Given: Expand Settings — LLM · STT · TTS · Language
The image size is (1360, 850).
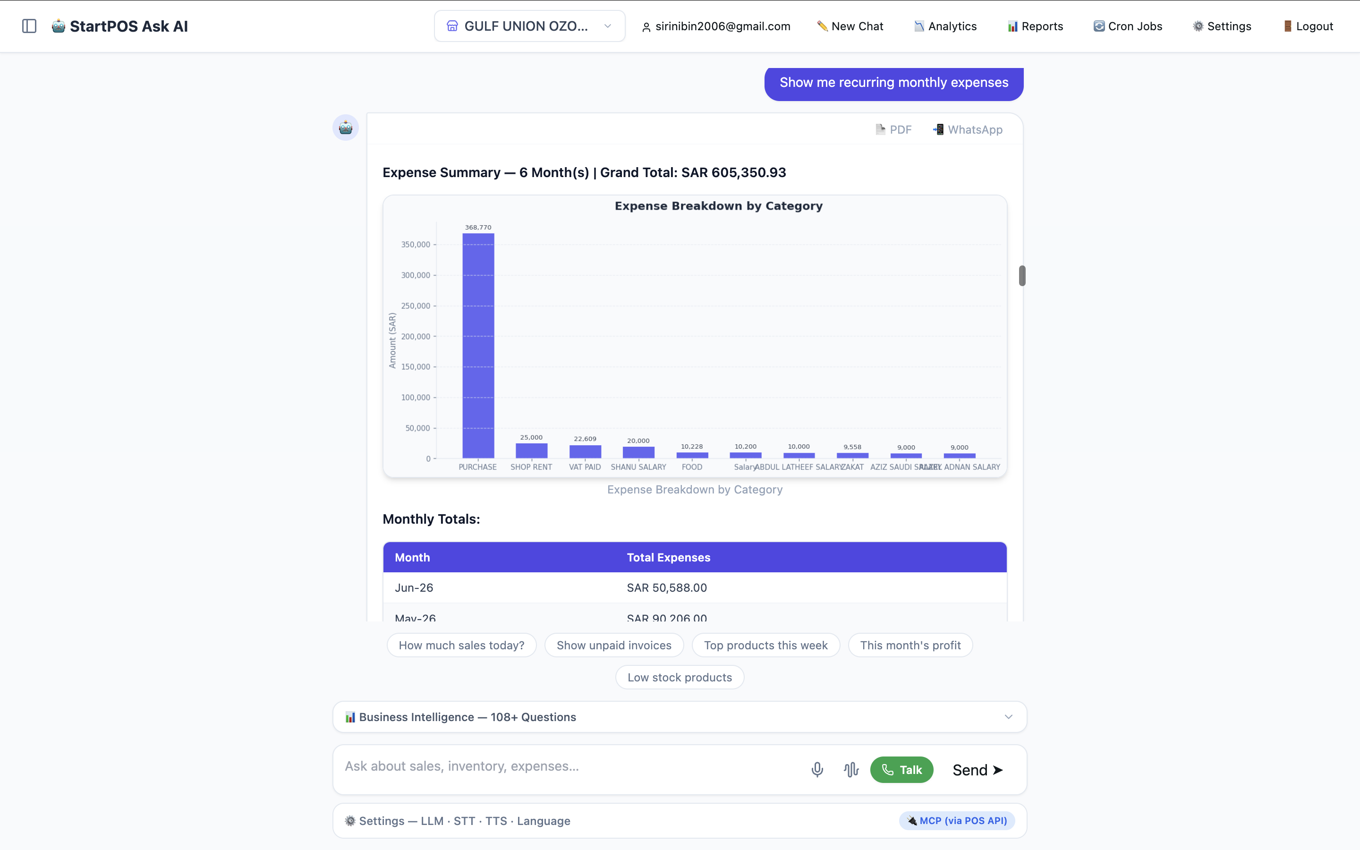Looking at the screenshot, I should (x=680, y=821).
